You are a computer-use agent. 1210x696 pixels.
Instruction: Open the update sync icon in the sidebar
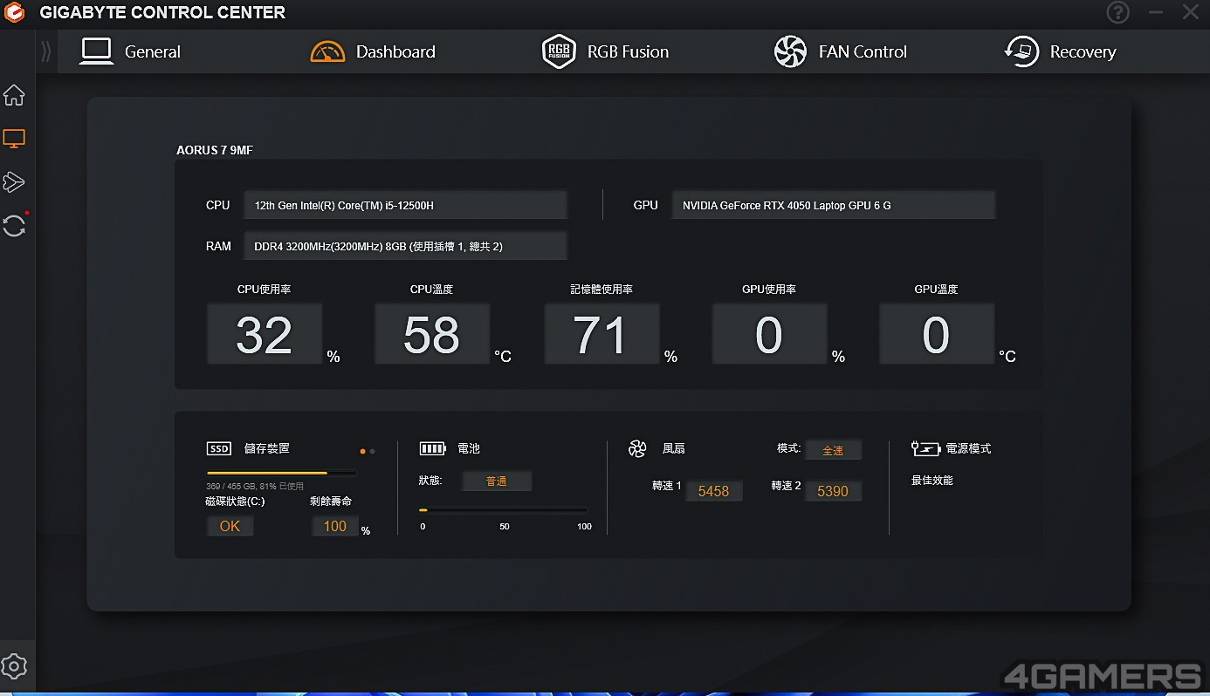[x=14, y=226]
